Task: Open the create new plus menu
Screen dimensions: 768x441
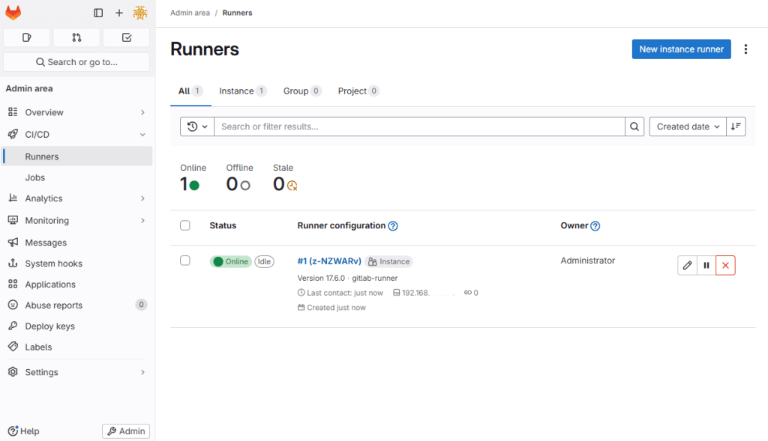Action: tap(119, 13)
